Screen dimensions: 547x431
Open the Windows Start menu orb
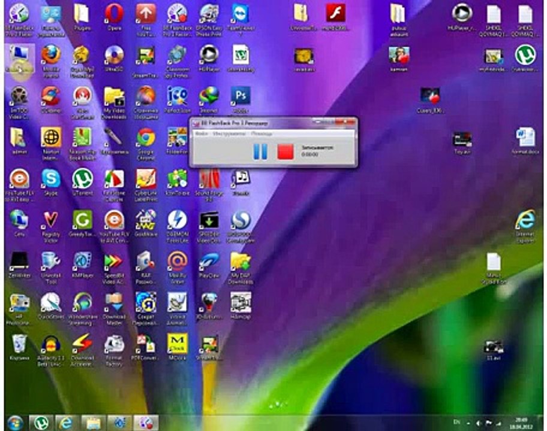[15, 423]
